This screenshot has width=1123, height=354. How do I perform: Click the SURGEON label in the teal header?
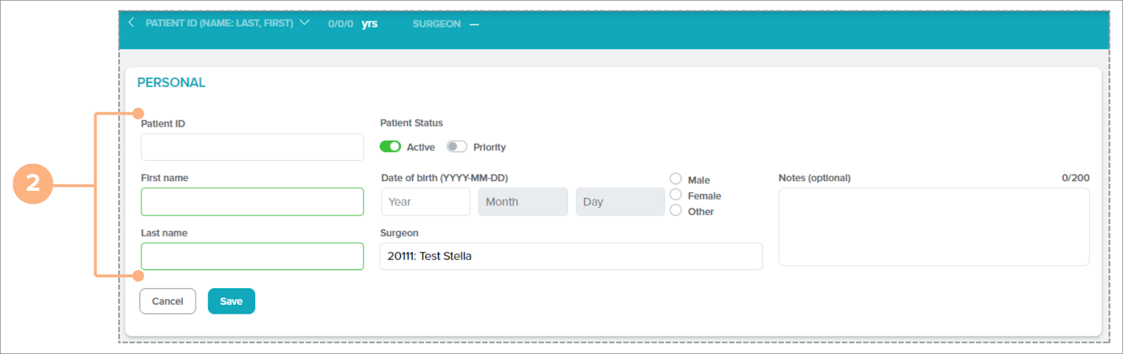[436, 24]
